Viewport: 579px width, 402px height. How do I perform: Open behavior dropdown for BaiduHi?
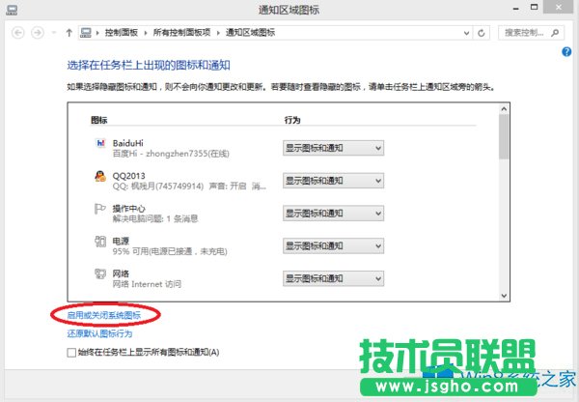click(x=333, y=148)
